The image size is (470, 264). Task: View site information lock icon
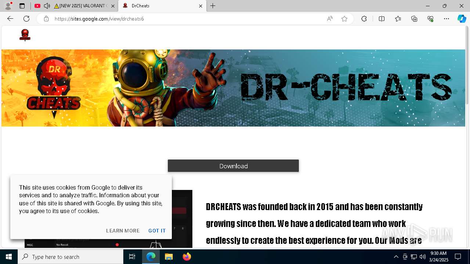46,19
